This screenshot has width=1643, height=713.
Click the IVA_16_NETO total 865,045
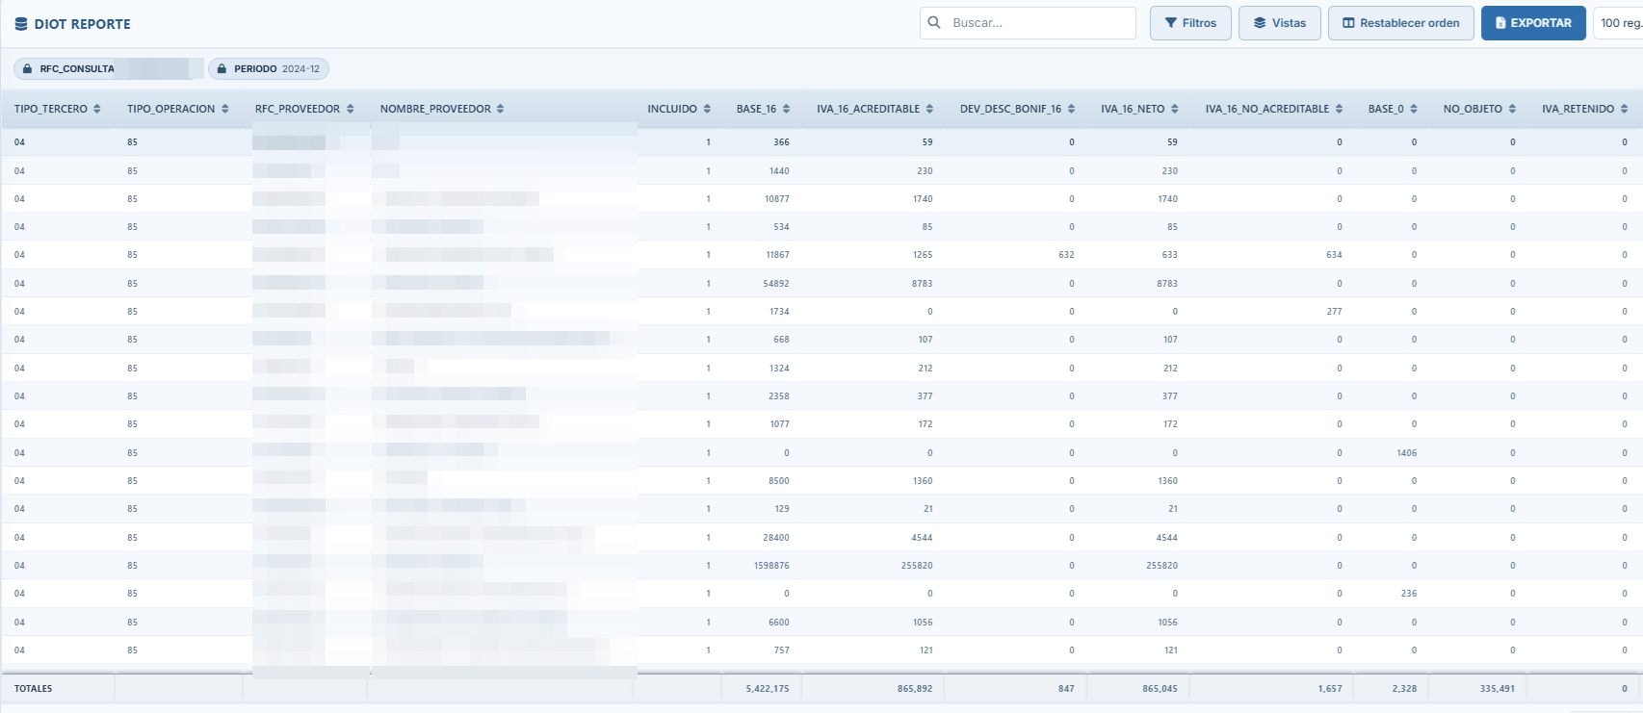[x=1161, y=689]
